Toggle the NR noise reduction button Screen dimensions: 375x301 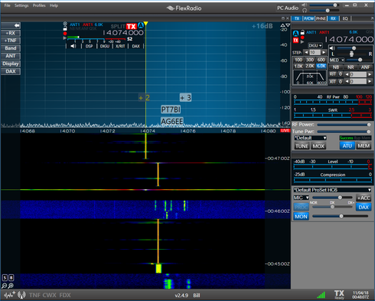(x=351, y=67)
